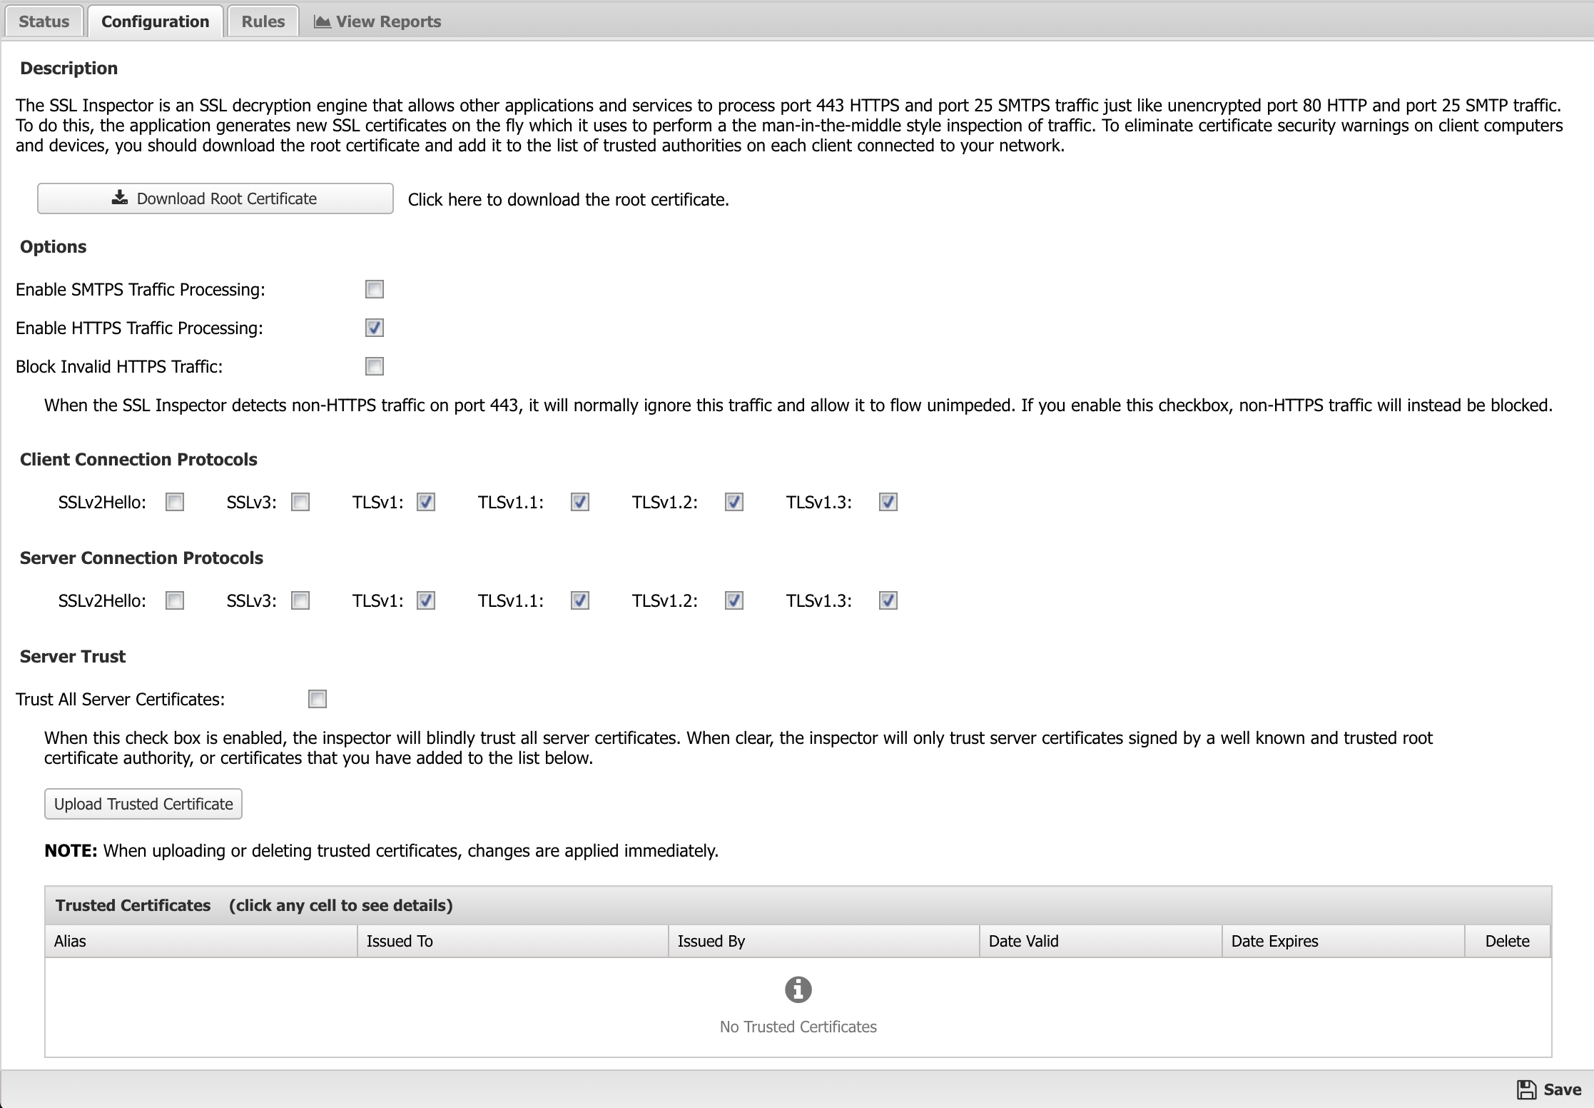Uncheck client TLSv1.1 protocol
The width and height of the screenshot is (1594, 1108).
tap(580, 502)
